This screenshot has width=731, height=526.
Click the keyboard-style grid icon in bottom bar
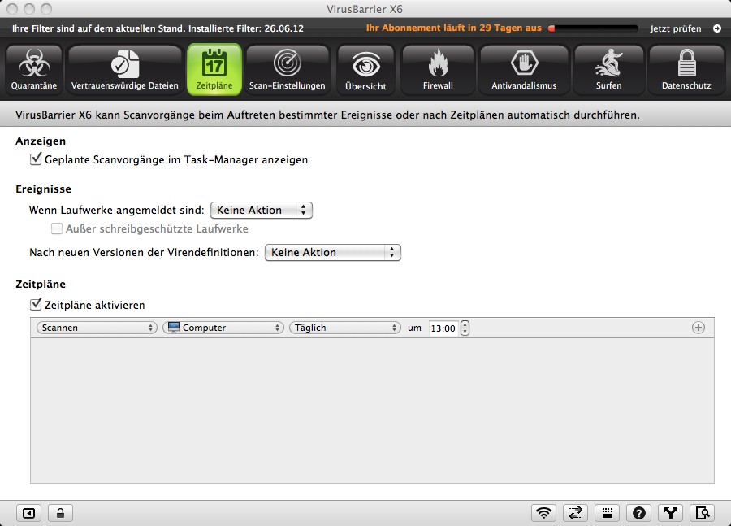tap(607, 513)
